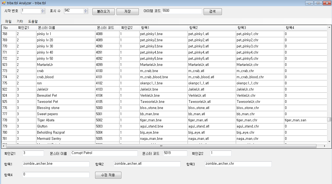Select the MartarielJr row
Image resolution: width=332 pixels, height=184 pixels.
tap(164, 65)
